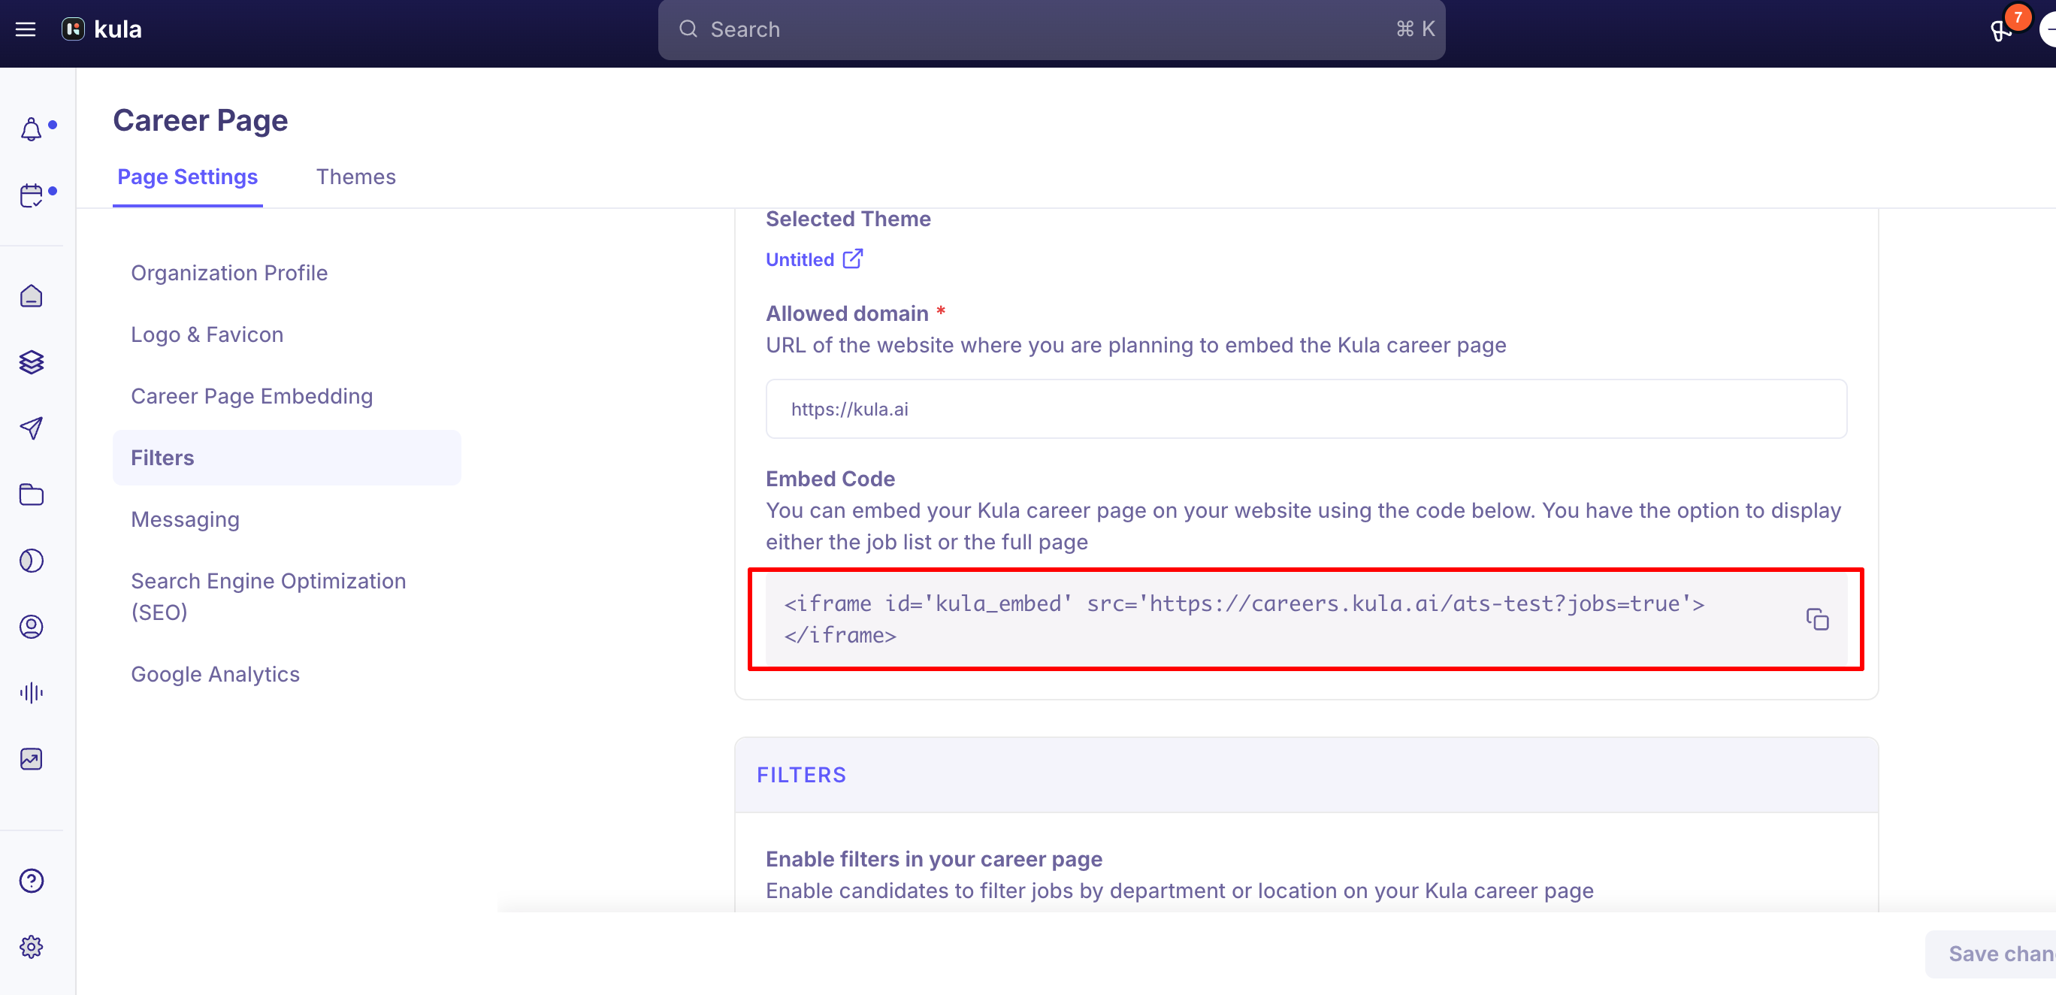Select Logo & Favicon section
The height and width of the screenshot is (995, 2056).
click(x=207, y=335)
